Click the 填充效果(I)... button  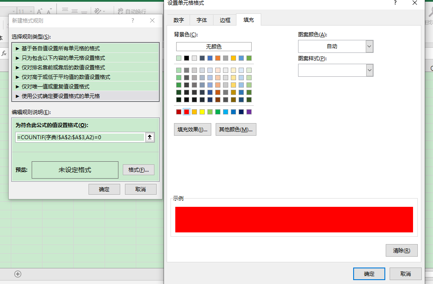(193, 130)
